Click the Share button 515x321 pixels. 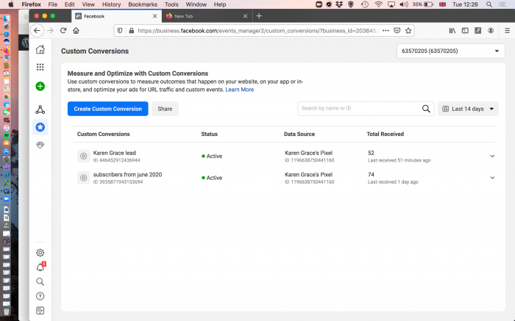[165, 109]
